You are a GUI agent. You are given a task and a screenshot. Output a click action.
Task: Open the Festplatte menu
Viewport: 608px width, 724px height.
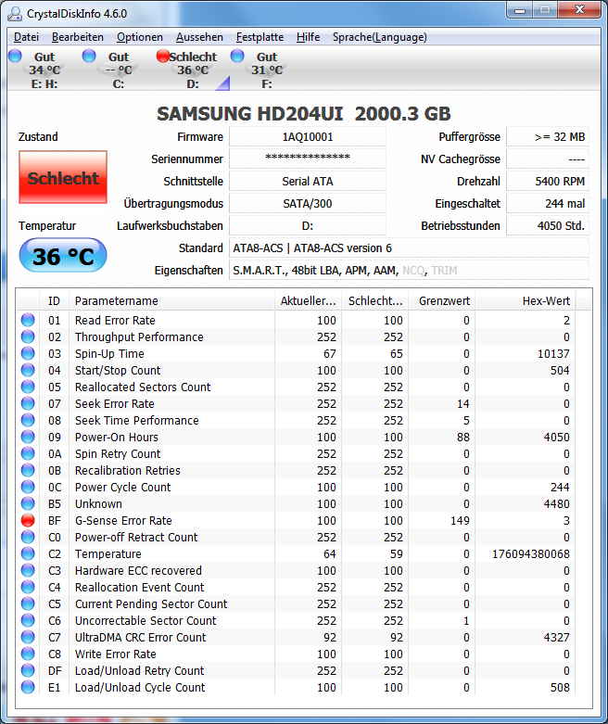point(260,37)
